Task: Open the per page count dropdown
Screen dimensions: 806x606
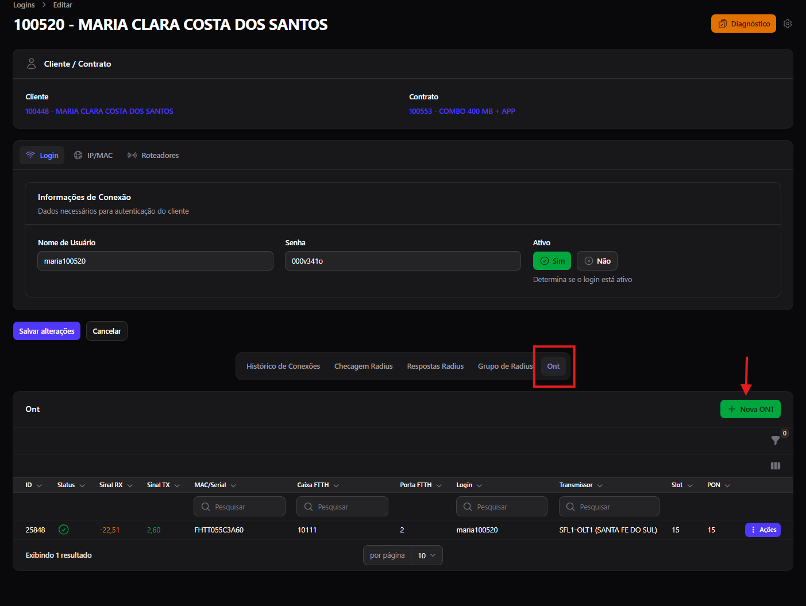Action: [427, 555]
